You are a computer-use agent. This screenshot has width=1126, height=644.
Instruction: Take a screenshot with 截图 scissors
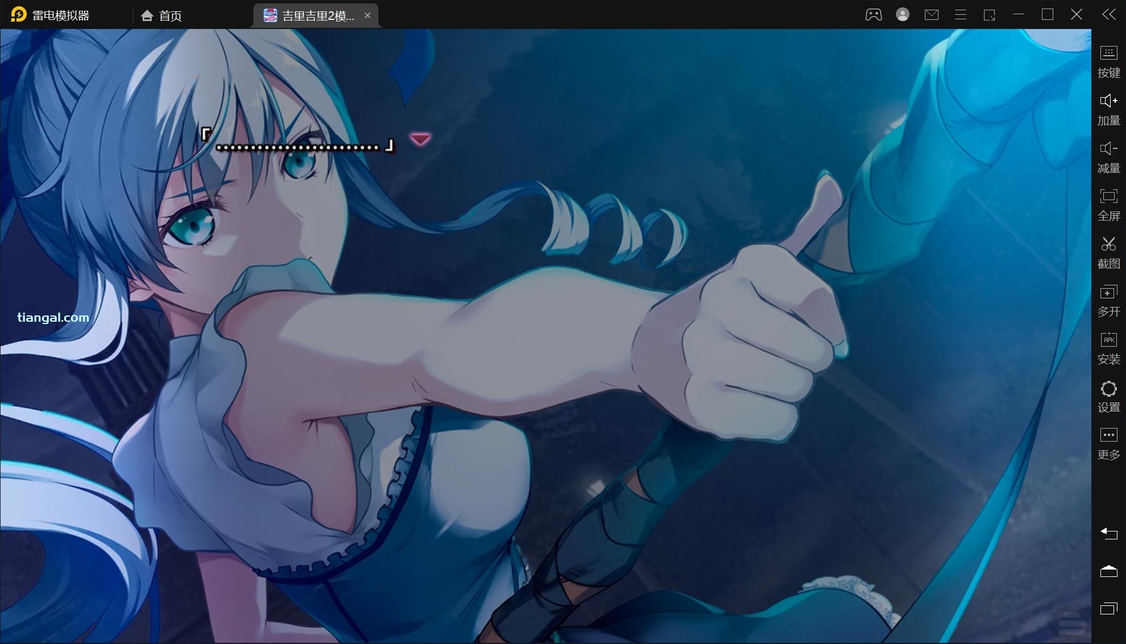(x=1108, y=253)
